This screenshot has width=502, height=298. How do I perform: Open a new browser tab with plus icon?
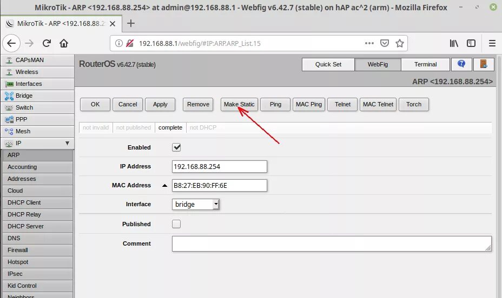(130, 23)
